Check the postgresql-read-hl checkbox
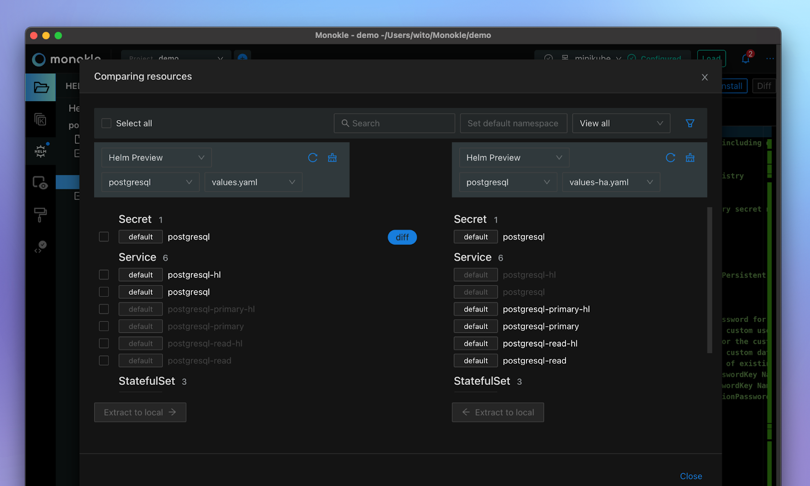Screen dimensions: 810x486 click(x=104, y=343)
